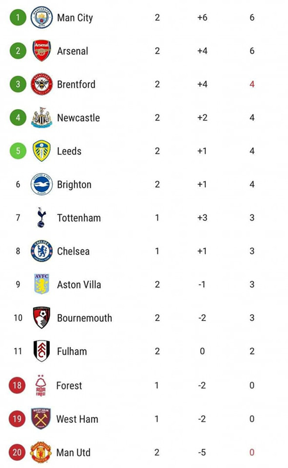Select Brentford's red points value
The image size is (288, 468).
[x=252, y=84]
